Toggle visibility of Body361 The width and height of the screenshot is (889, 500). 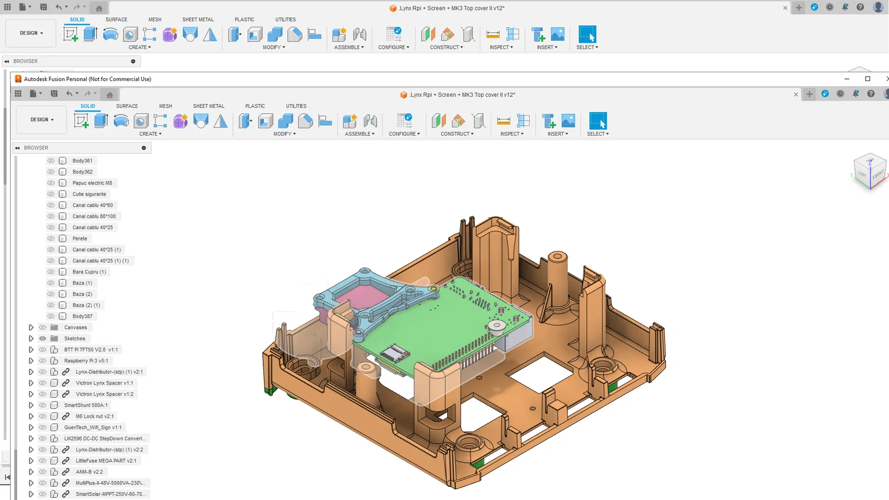pyautogui.click(x=51, y=161)
